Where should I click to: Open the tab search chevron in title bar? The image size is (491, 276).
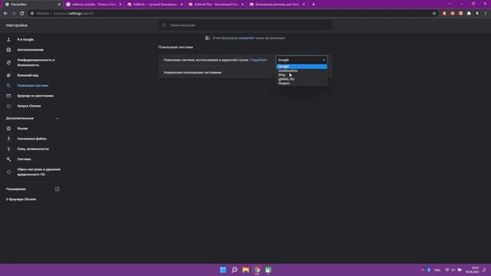pos(450,4)
